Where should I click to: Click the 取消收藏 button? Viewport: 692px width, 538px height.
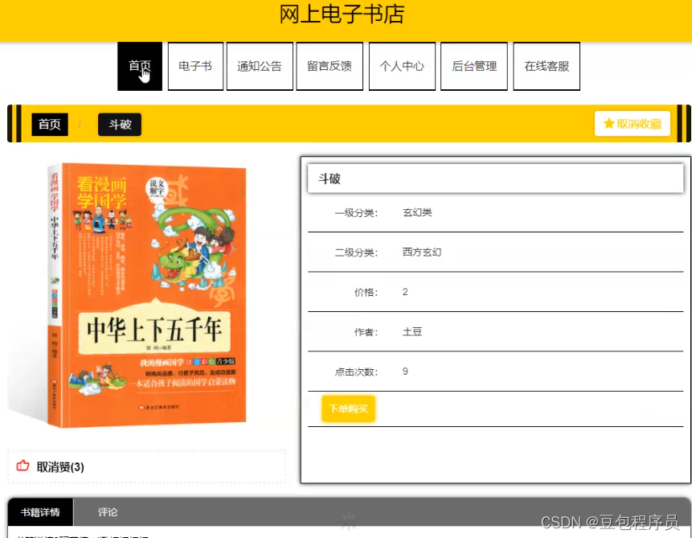point(632,124)
